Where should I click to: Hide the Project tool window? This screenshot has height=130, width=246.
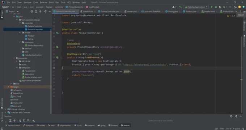tap(50, 12)
